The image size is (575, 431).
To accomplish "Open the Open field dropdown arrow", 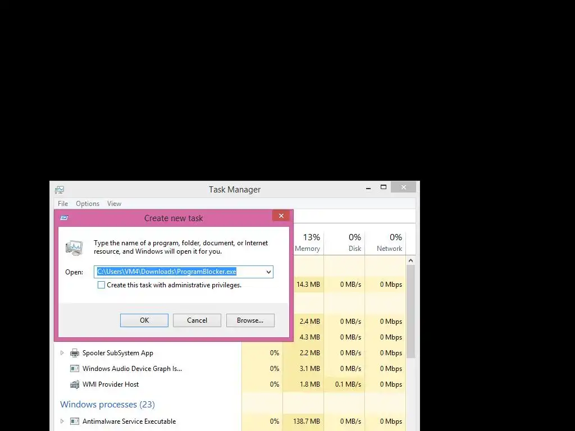I will pyautogui.click(x=268, y=272).
